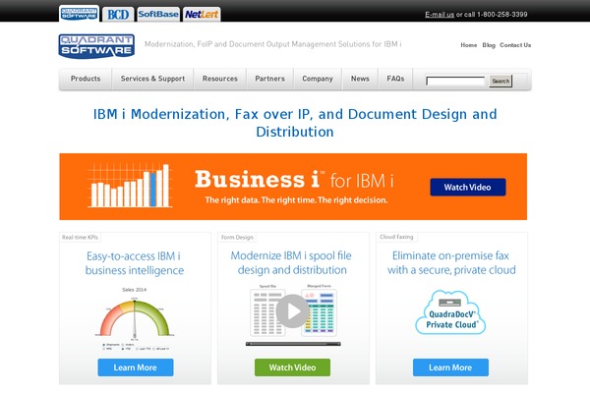Click the Sales 2014 gauge chart
Image resolution: width=590 pixels, height=393 pixels.
tap(135, 319)
